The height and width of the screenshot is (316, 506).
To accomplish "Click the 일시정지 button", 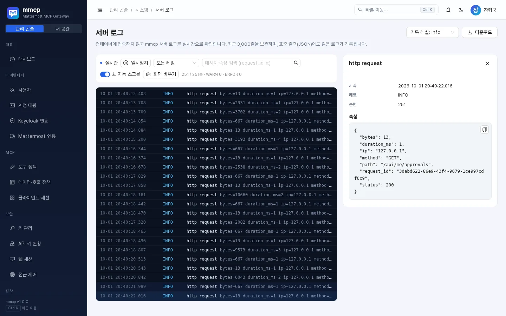I will point(136,63).
